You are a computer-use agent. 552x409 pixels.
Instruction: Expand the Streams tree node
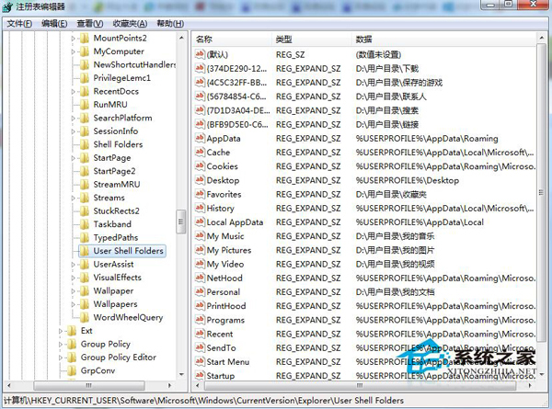click(74, 198)
